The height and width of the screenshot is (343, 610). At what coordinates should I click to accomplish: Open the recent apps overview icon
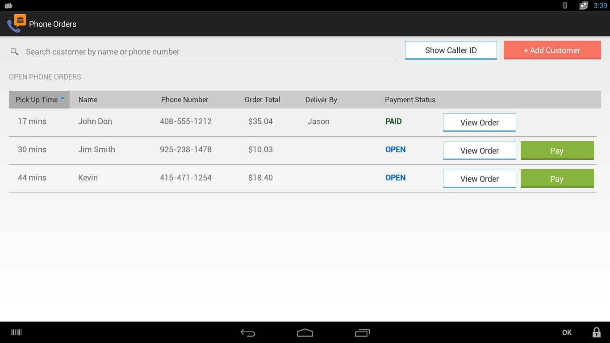(363, 333)
